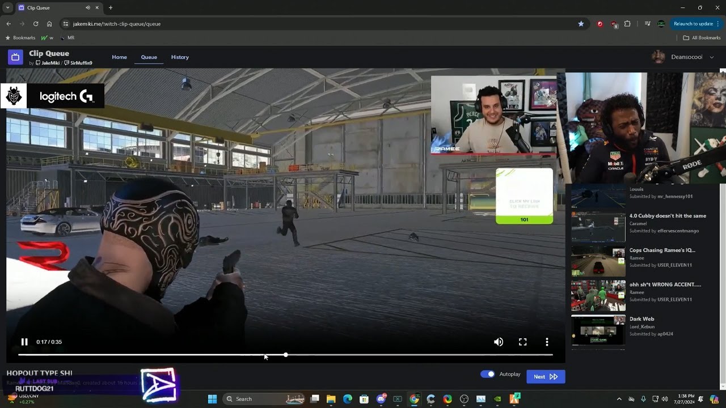Open File Explorer from the taskbar

[x=331, y=399]
